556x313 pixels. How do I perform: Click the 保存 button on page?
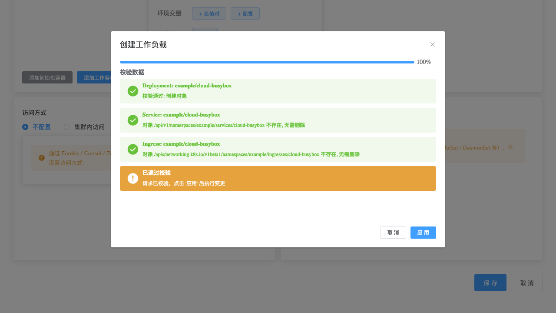(x=490, y=283)
